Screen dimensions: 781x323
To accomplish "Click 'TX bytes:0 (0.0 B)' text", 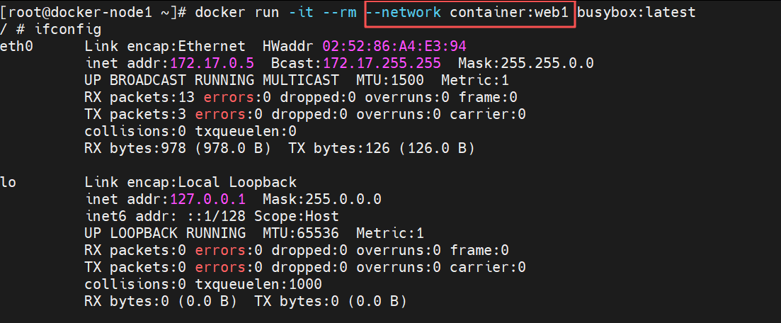I will (x=331, y=301).
